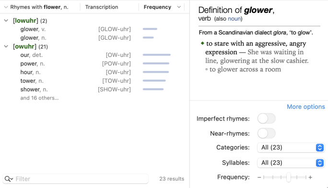Toggle the Imperfect rhymes switch
The image size is (328, 188).
coord(266,119)
